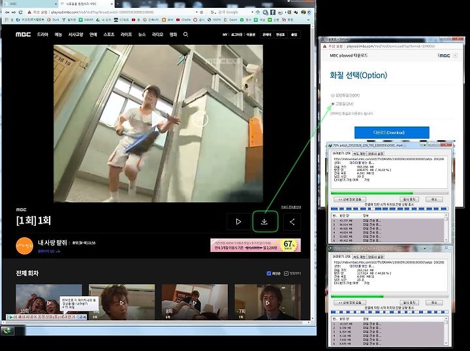Click the browser address bar URL field
The width and height of the screenshot is (470, 351).
click(114, 12)
